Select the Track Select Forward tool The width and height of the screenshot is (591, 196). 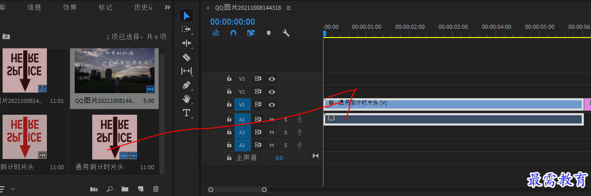(x=187, y=29)
